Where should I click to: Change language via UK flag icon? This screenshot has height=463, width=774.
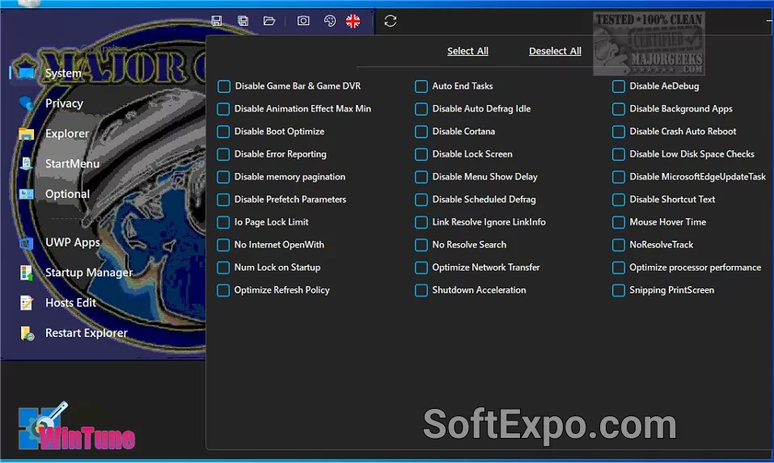[353, 21]
